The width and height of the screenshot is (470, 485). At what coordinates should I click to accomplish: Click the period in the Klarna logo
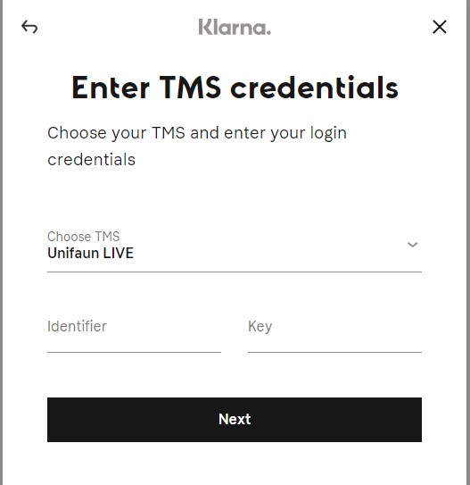pyautogui.click(x=268, y=32)
